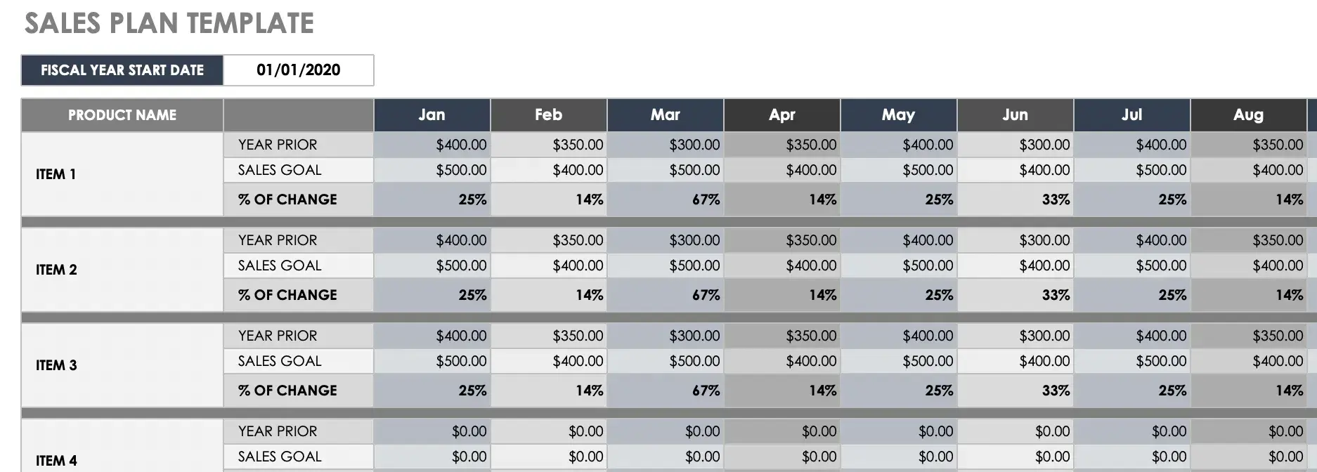The height and width of the screenshot is (472, 1317).
Task: Select the Apr column header
Action: [781, 114]
